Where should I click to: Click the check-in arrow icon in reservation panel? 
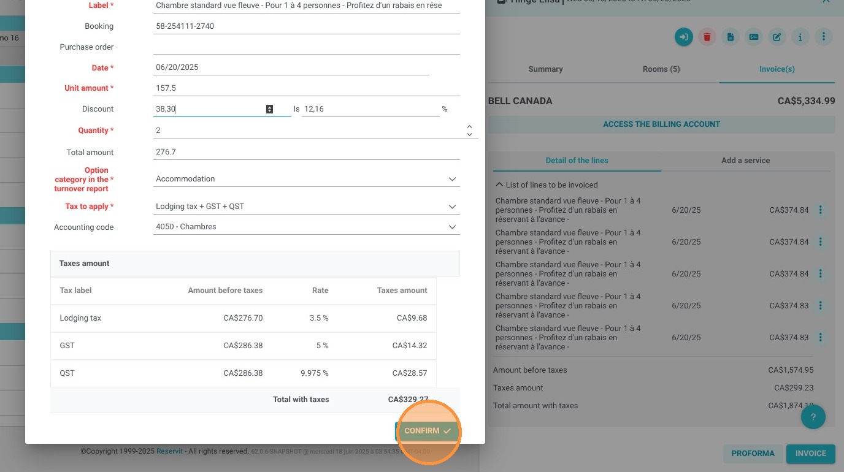[683, 37]
